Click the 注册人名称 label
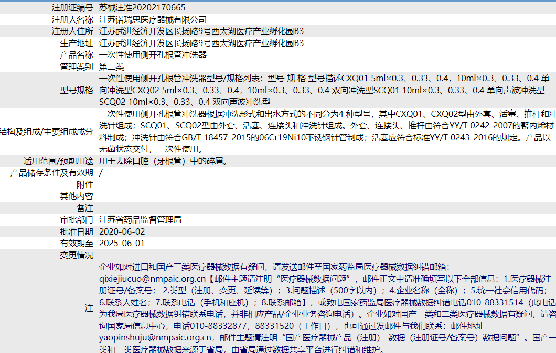This screenshot has width=556, height=353. coord(72,19)
